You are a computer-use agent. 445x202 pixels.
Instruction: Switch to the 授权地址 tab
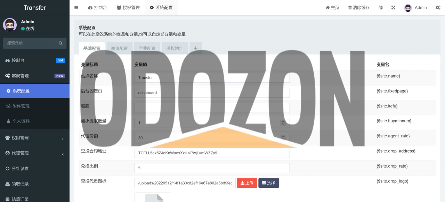(175, 48)
